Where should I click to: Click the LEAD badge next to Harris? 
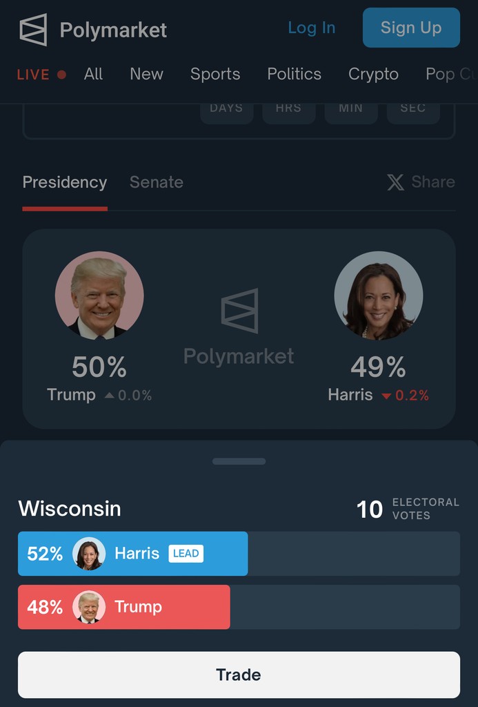click(x=186, y=554)
